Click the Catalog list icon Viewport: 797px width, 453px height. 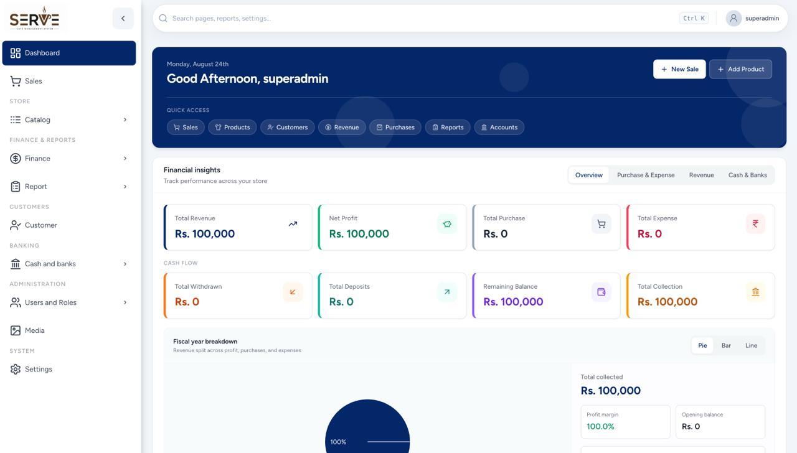click(x=16, y=119)
